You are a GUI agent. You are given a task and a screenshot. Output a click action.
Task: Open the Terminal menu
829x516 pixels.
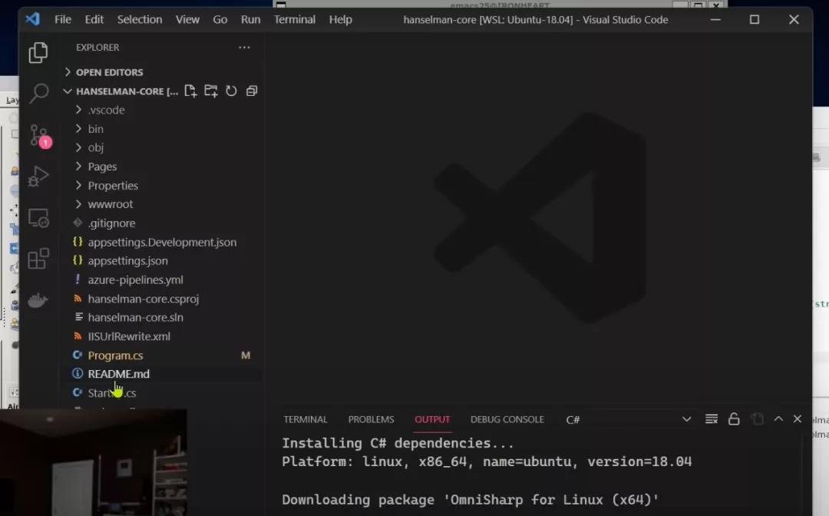295,19
